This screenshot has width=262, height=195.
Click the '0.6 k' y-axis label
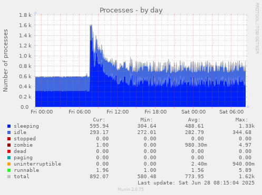[25, 76]
